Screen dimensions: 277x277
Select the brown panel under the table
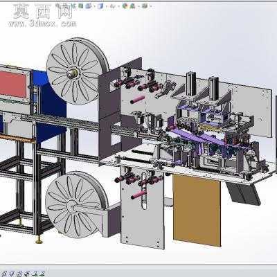[197, 210]
